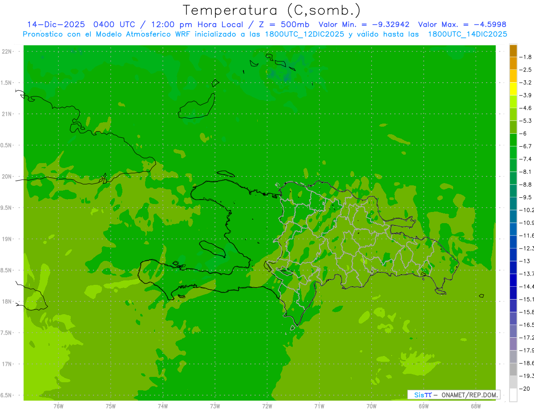Click the "19N" latitude axis label
The width and height of the screenshot is (534, 412).
[7, 239]
